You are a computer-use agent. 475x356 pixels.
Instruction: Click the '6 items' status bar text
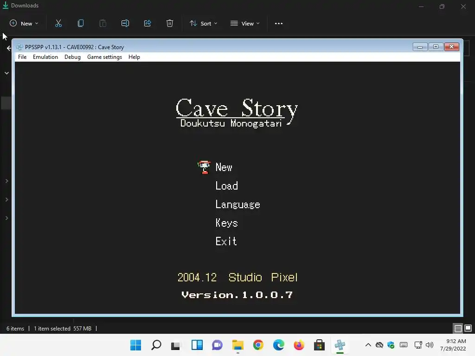coord(15,329)
